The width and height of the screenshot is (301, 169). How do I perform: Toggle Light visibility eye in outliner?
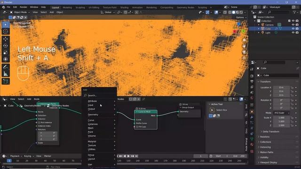[293, 33]
